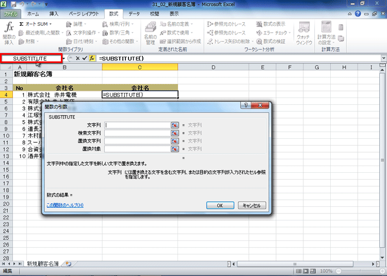The height and width of the screenshot is (276, 387).
Task: Click the calculate sheet icon
Action: [341, 39]
